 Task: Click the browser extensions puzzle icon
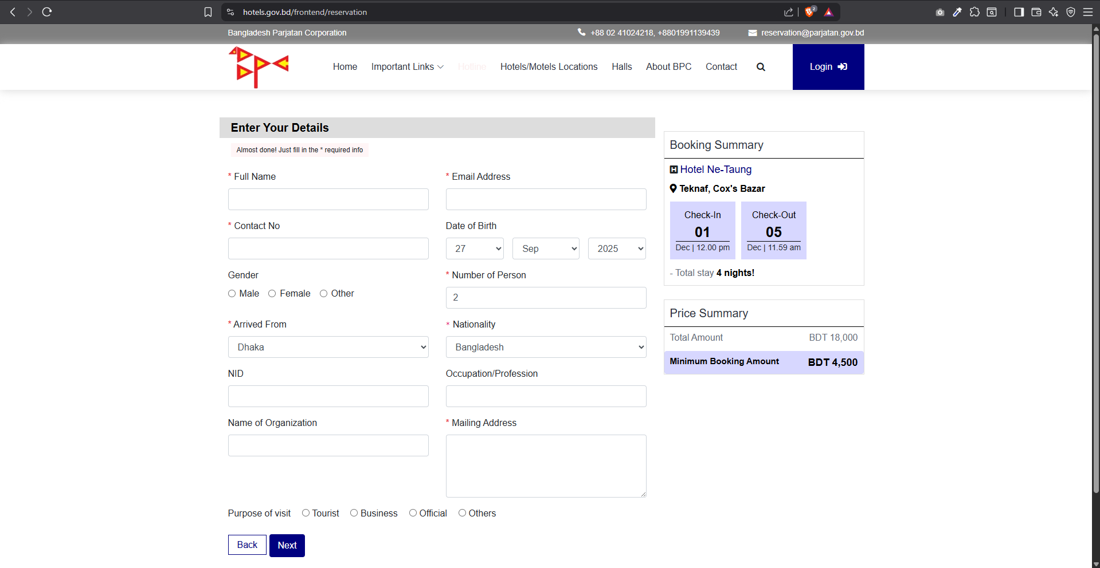[974, 12]
